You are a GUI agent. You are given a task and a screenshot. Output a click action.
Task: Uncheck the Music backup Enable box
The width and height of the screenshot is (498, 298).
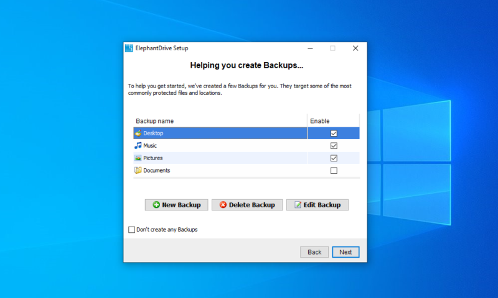[x=334, y=145]
